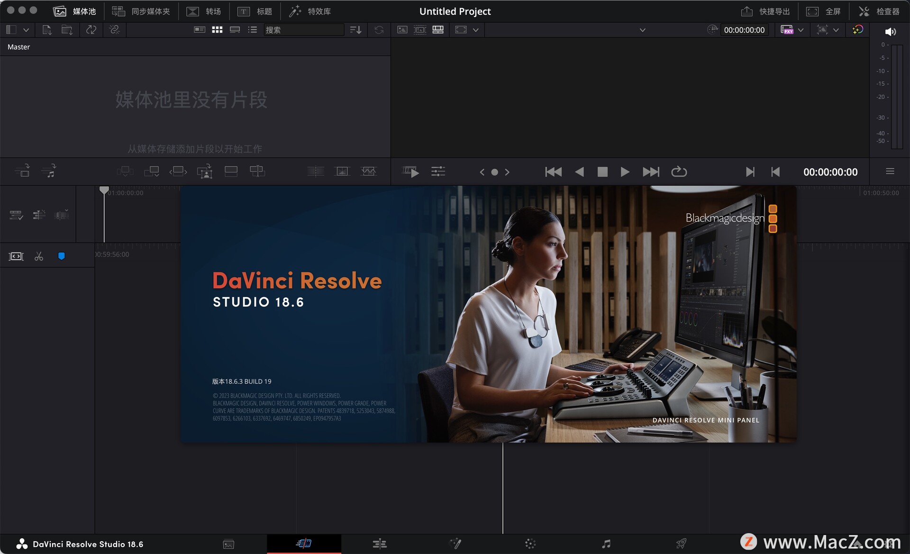Switch media pool to thumbnail grid view
The height and width of the screenshot is (554, 910).
217,29
